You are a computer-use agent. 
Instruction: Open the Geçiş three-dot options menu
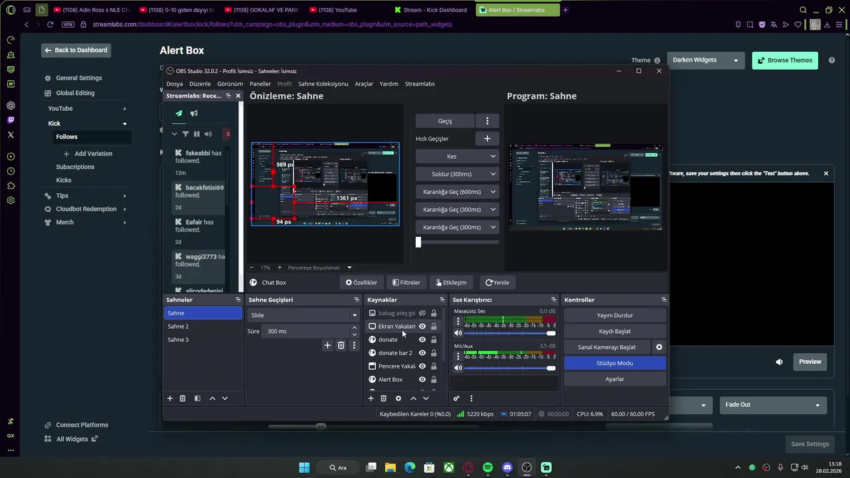pos(487,121)
